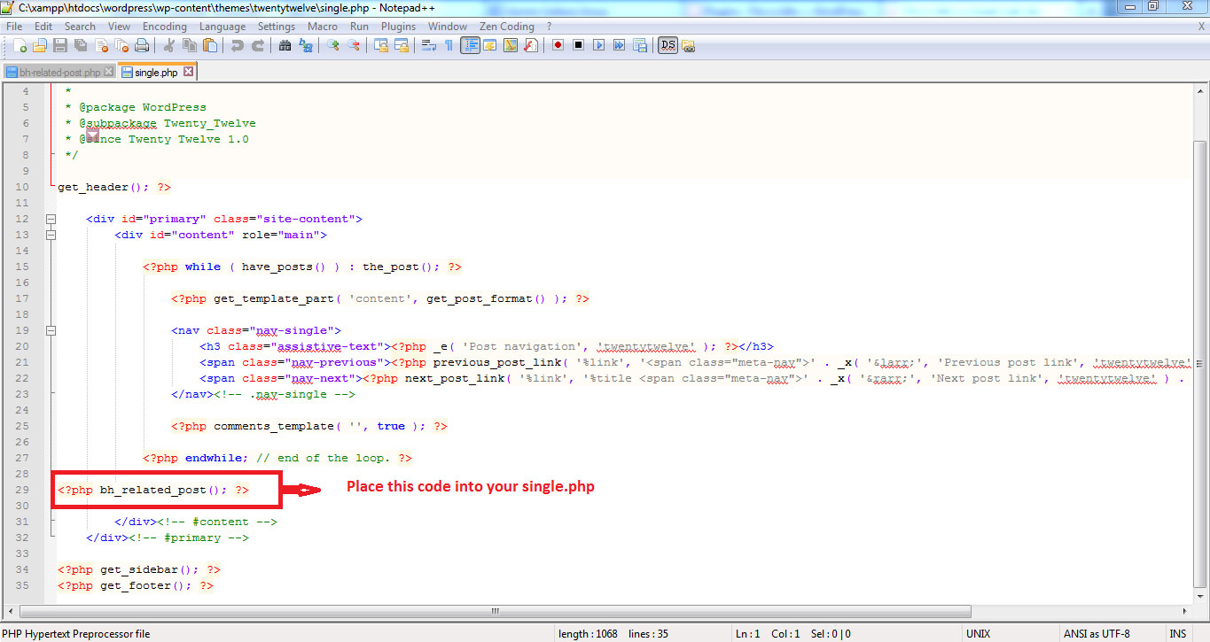Toggle Show all characters pilcrow button
1210x642 pixels.
(449, 45)
